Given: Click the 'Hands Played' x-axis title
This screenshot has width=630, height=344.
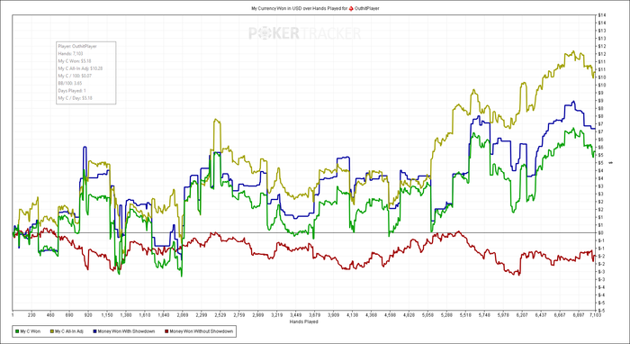Looking at the screenshot, I should (303, 321).
